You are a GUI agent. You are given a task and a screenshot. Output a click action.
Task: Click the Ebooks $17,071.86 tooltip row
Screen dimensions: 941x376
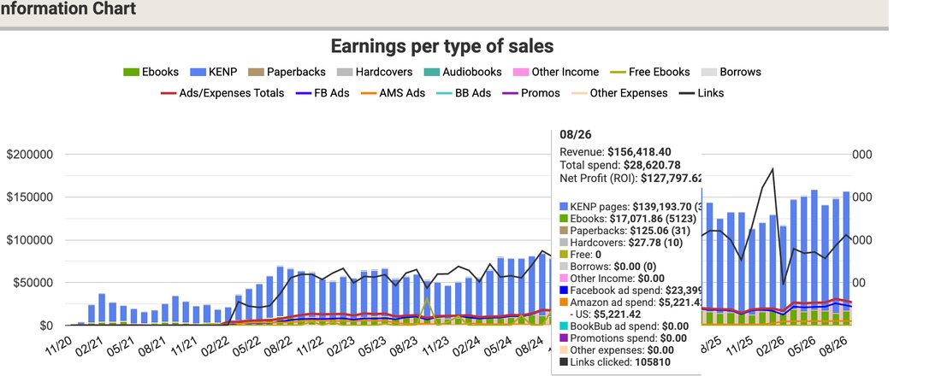[x=628, y=218]
